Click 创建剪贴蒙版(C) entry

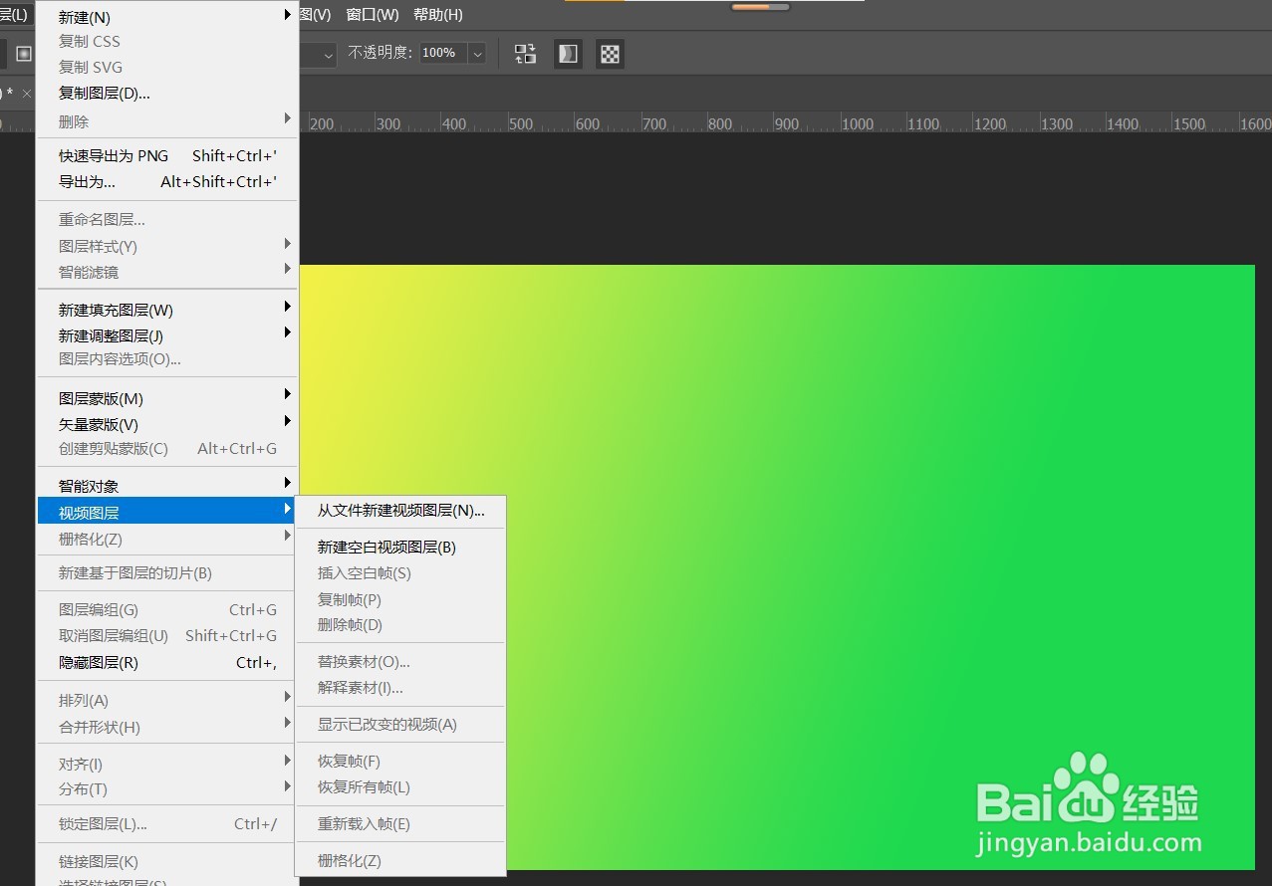click(167, 448)
